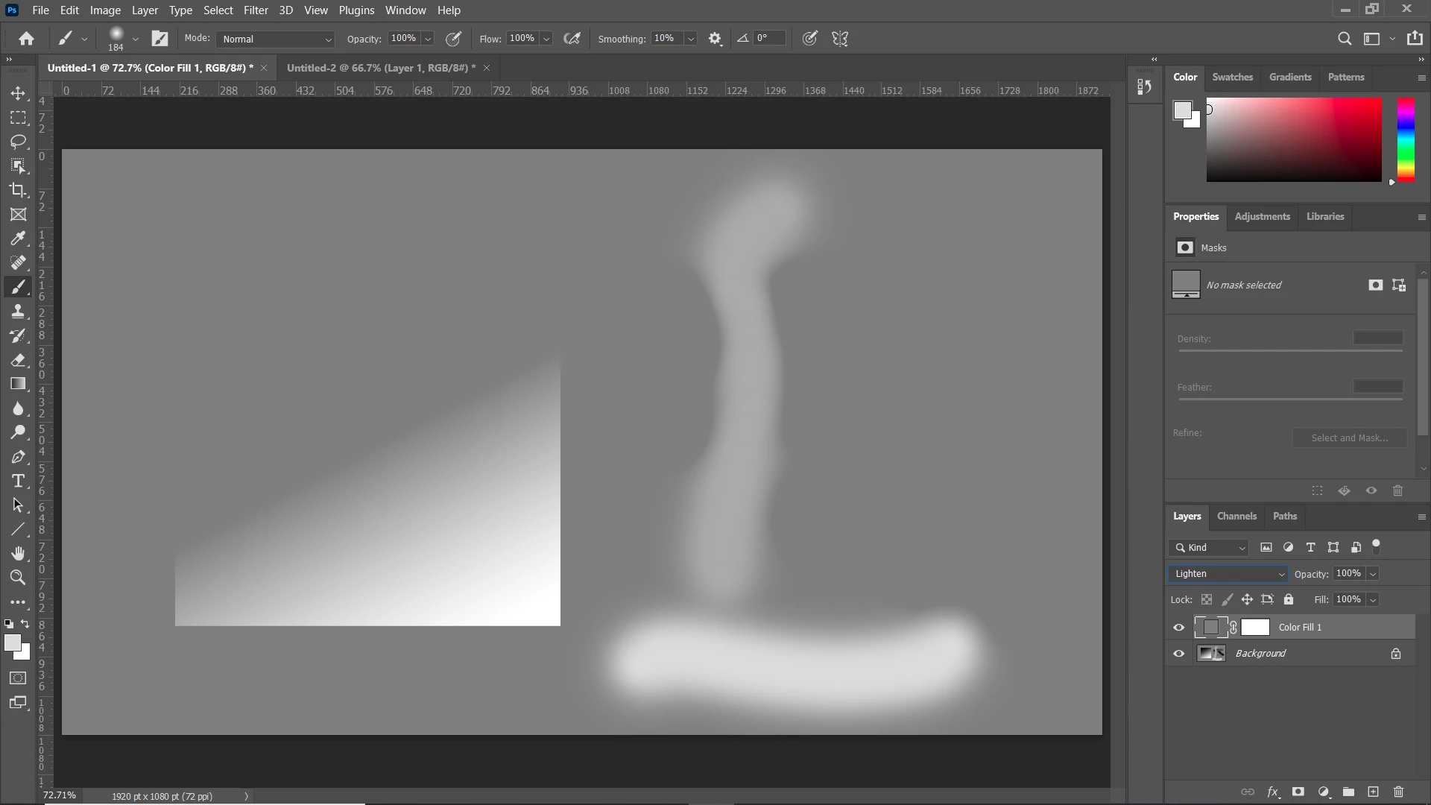This screenshot has width=1431, height=805.
Task: Click the Zoom tool
Action: [x=18, y=578]
